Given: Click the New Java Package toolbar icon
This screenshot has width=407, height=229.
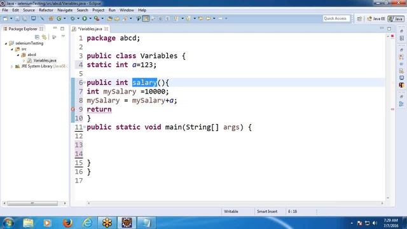Looking at the screenshot, I should click(x=51, y=18).
